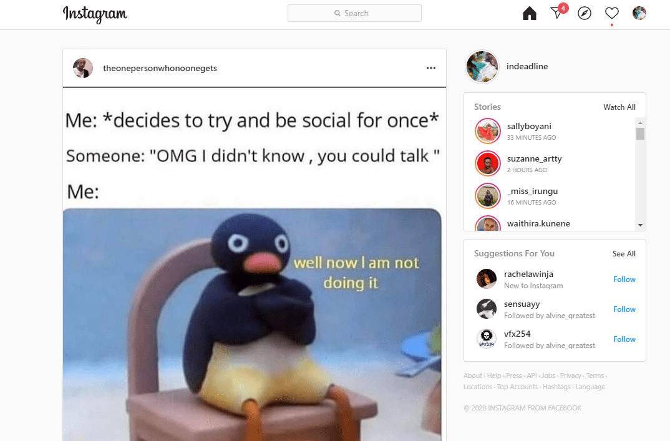View sallyboyani's story avatar
Screen dimensions: 670x441
(x=488, y=131)
